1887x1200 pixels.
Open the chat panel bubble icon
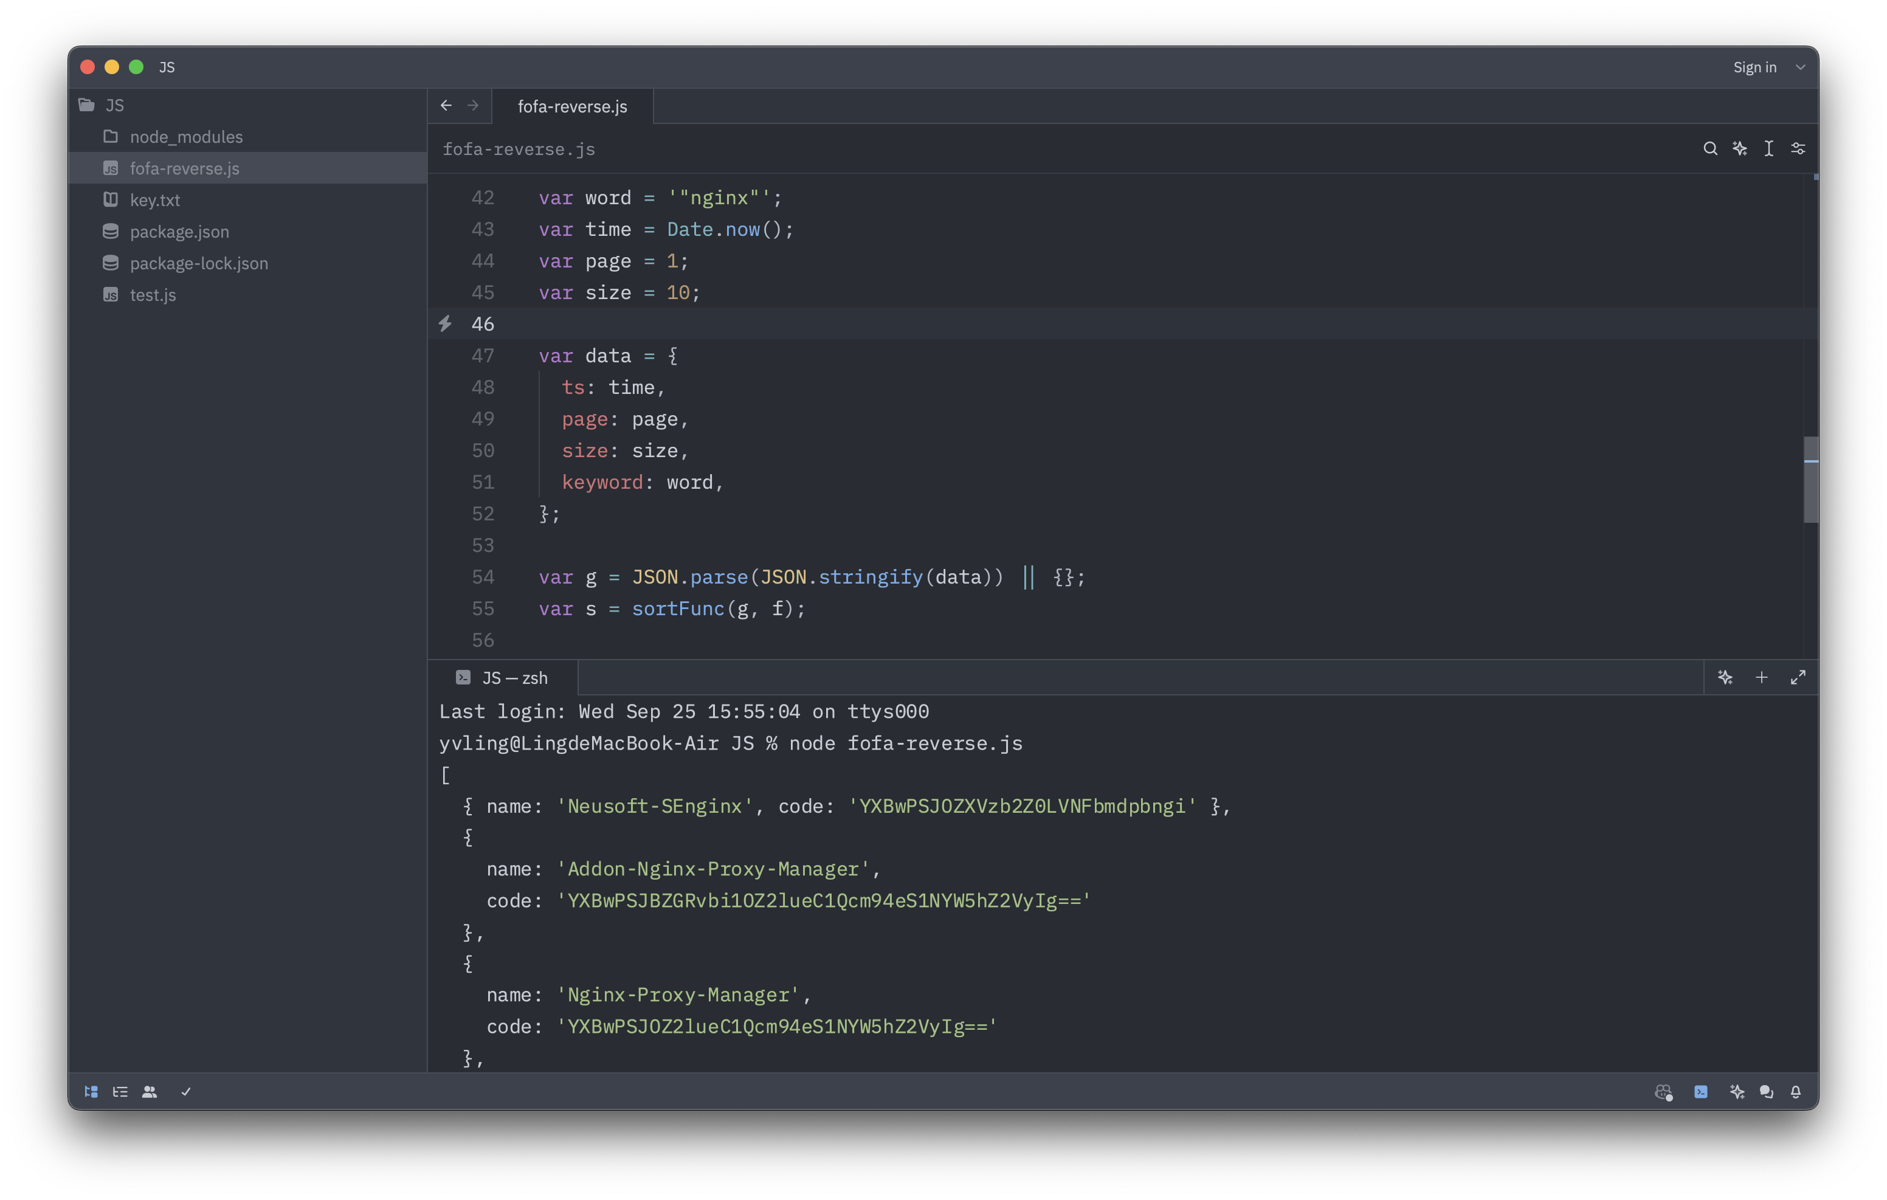(x=1766, y=1092)
